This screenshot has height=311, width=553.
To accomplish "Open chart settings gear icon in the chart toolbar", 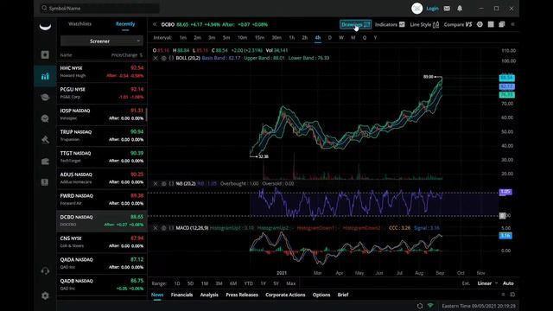I will pyautogui.click(x=480, y=24).
